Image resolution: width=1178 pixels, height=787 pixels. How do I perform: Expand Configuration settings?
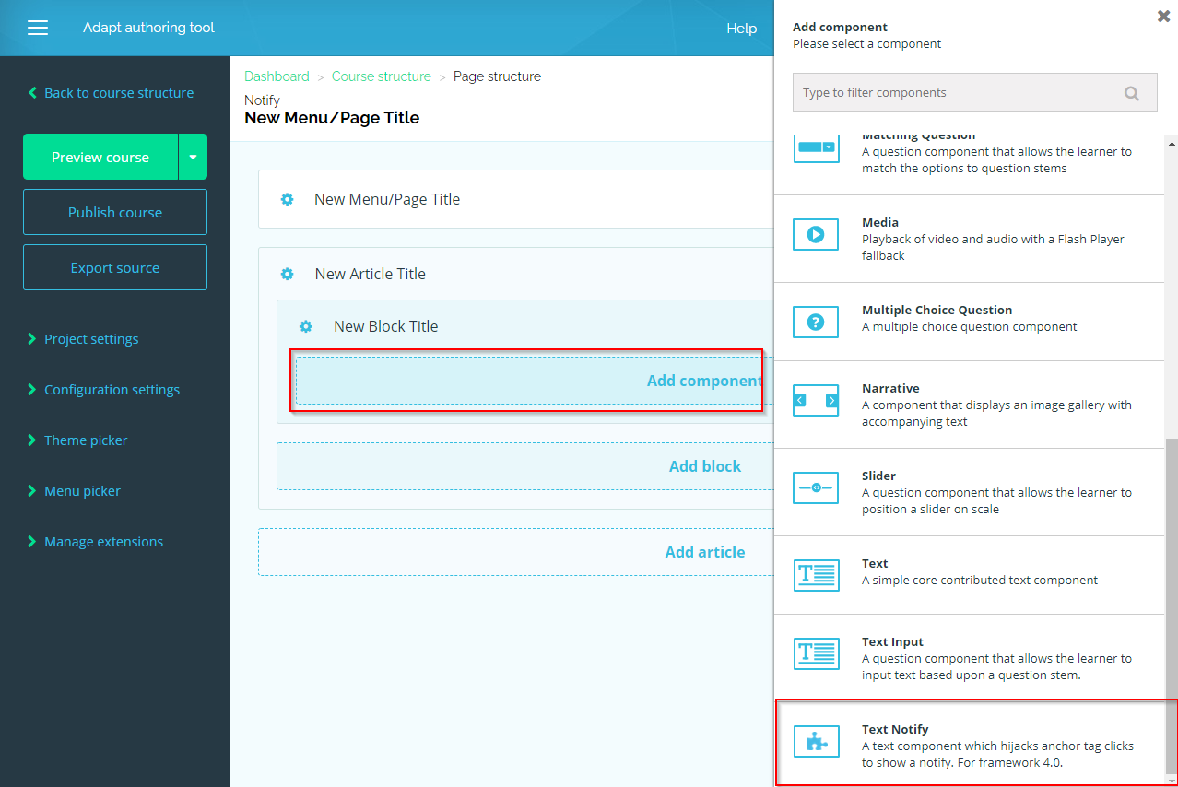point(103,390)
